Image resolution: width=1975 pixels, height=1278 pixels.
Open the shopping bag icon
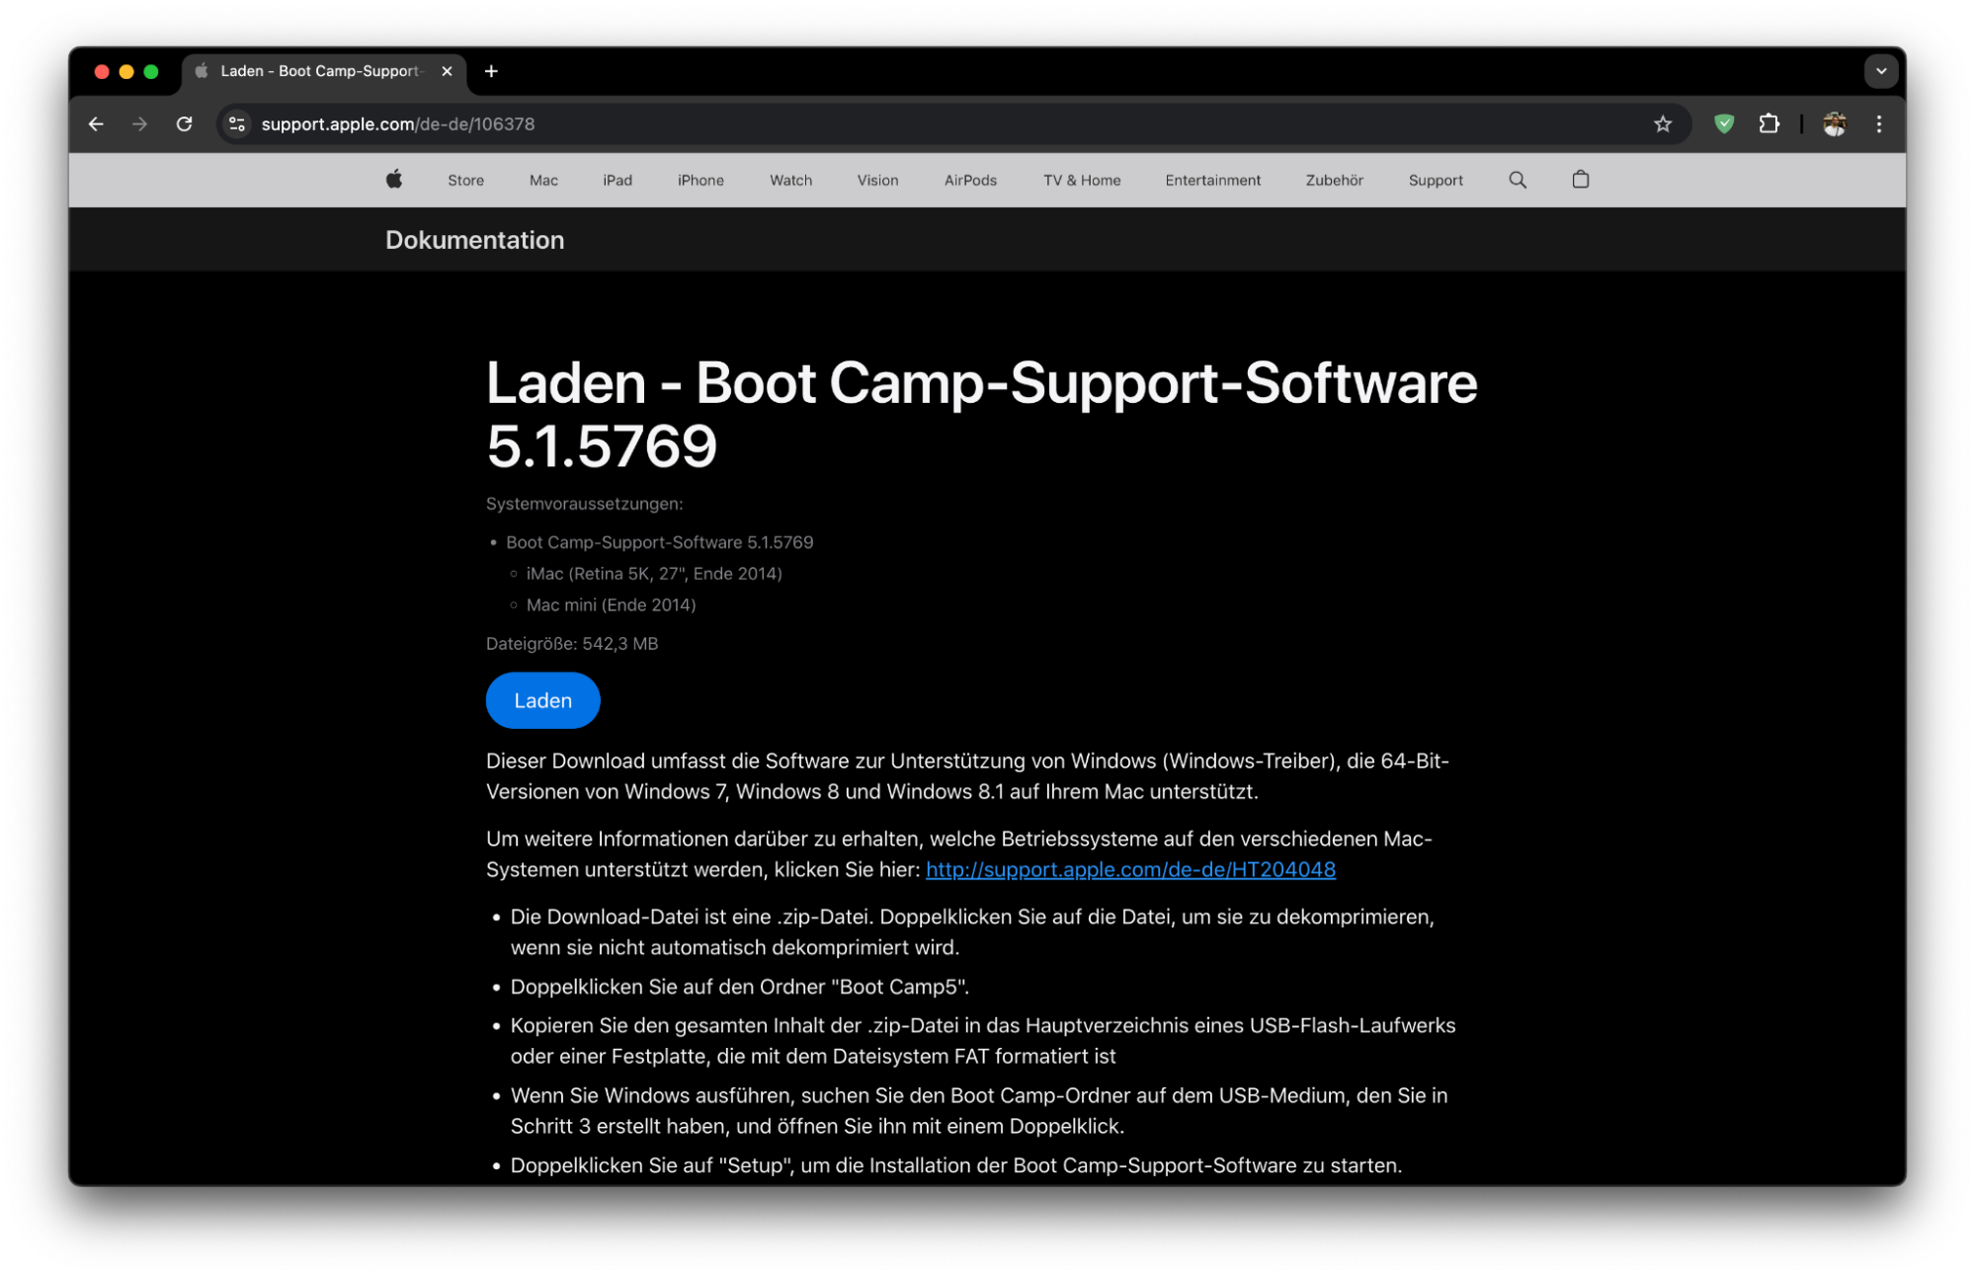[x=1579, y=180]
